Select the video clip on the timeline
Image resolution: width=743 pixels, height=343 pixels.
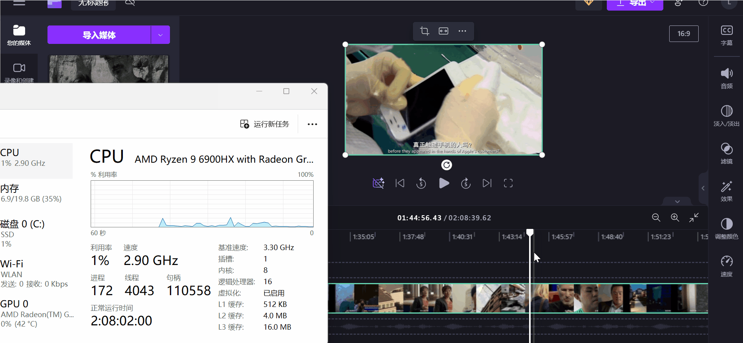pos(518,298)
